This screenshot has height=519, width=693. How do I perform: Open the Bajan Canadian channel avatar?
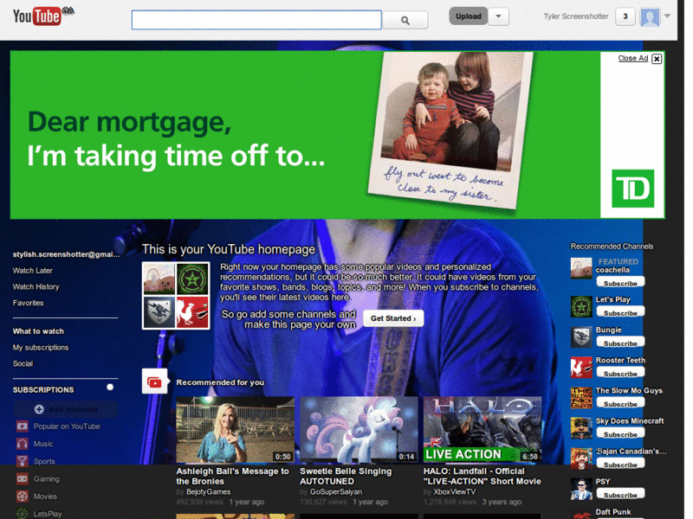click(x=581, y=458)
